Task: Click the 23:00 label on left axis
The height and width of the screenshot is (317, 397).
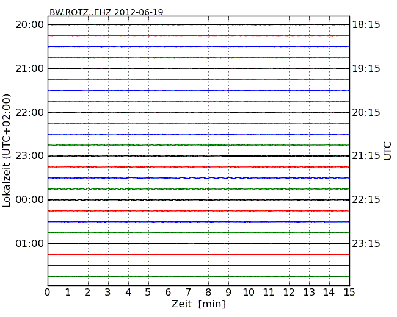Action: [x=29, y=156]
